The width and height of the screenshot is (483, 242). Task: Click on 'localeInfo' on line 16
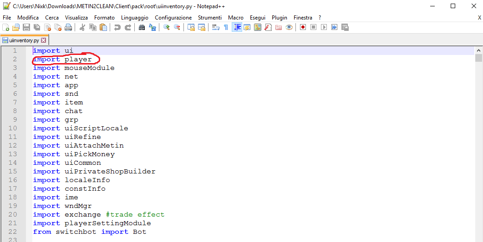click(x=87, y=180)
